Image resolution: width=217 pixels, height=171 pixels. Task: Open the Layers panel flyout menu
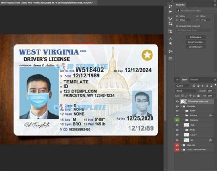[x=215, y=80]
